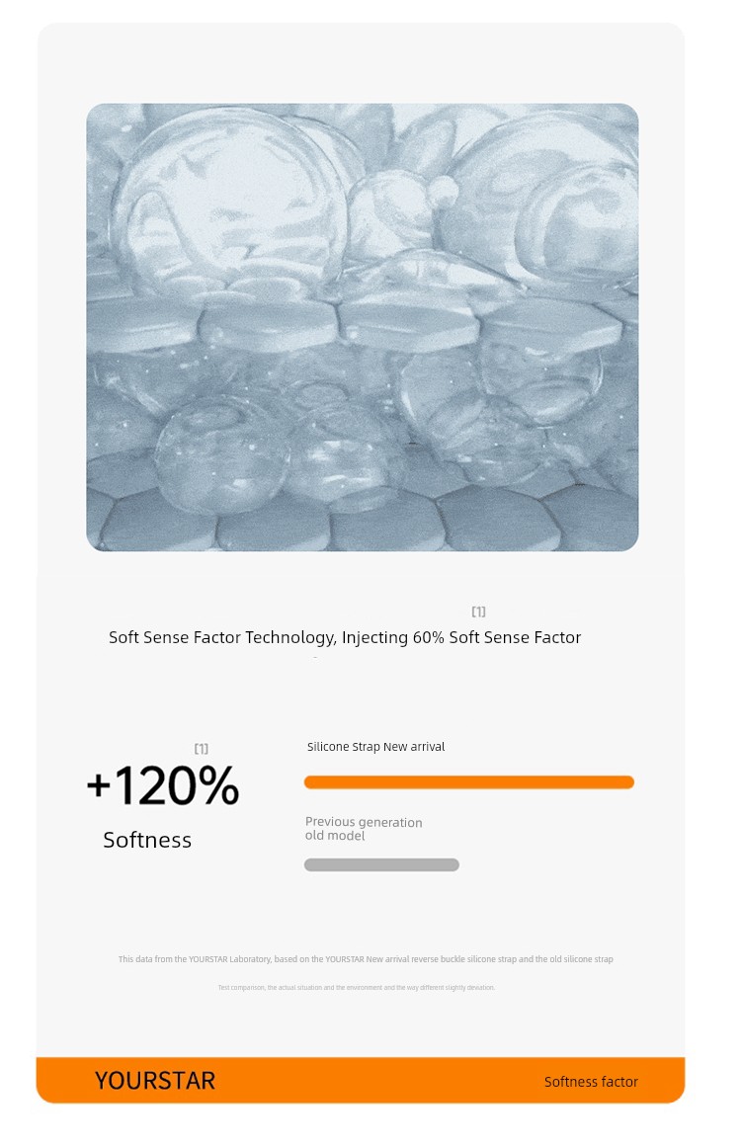Click the Silicone Strap New arrival label

point(375,746)
